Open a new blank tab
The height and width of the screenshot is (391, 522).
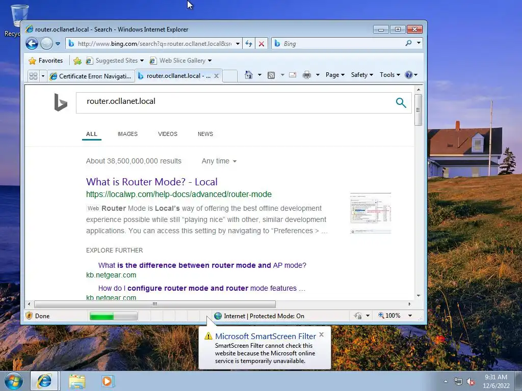230,76
